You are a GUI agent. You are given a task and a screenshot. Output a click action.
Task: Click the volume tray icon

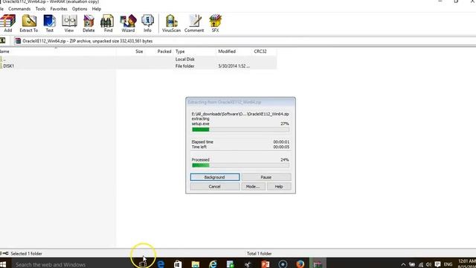pos(428,264)
